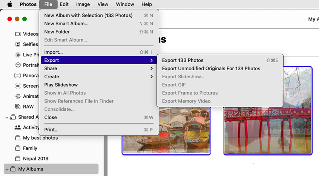The height and width of the screenshot is (176, 319).
Task: Open the View menu
Action: pyautogui.click(x=103, y=4)
